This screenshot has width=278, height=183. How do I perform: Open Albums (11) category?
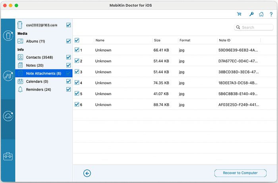(x=35, y=41)
